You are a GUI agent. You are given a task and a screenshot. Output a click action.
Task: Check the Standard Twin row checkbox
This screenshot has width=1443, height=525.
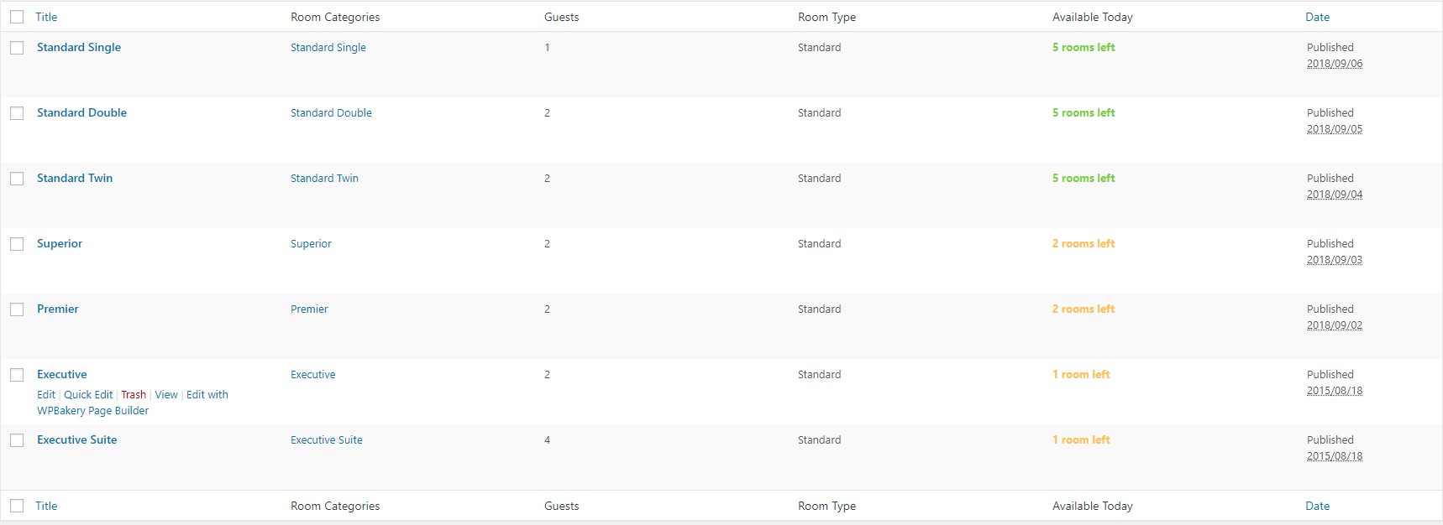(x=17, y=179)
